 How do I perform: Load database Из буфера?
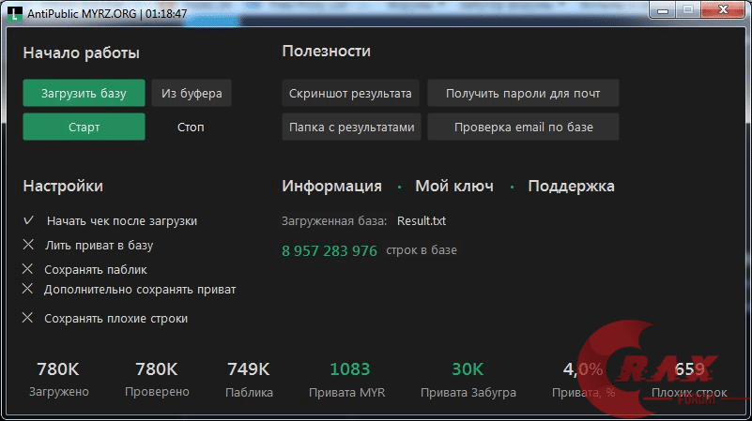(192, 93)
